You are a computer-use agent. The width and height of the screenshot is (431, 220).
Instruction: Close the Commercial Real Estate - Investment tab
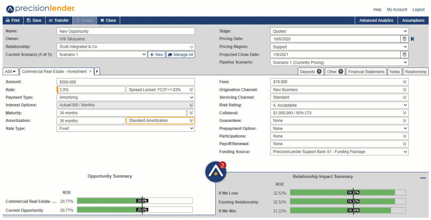tap(90, 72)
